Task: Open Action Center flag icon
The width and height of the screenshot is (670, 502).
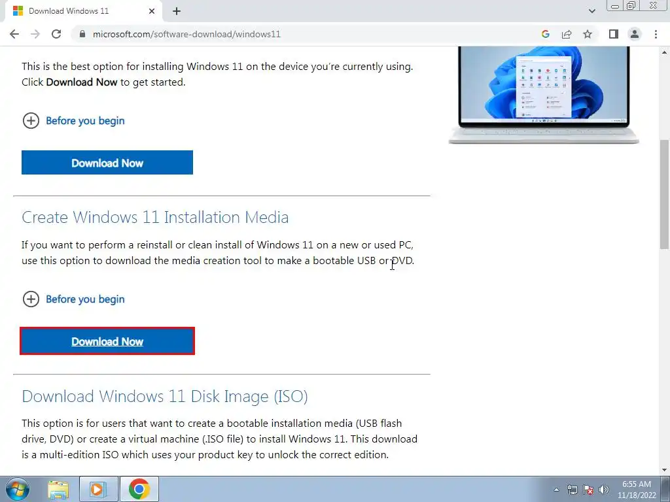Action: point(588,490)
